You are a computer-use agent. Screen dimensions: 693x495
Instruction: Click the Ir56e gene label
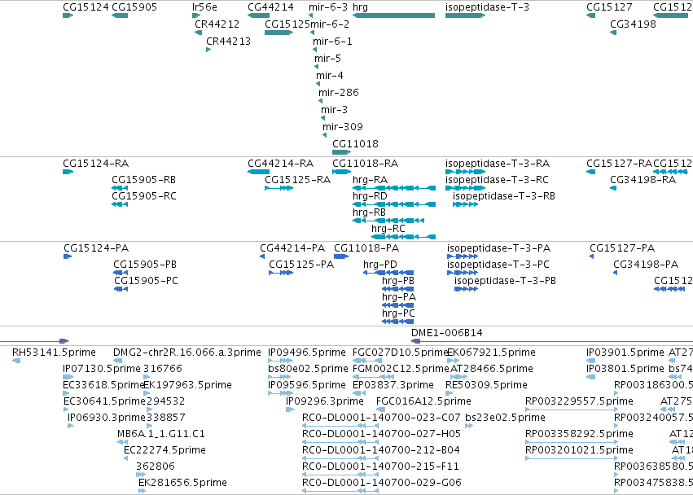[x=204, y=7]
